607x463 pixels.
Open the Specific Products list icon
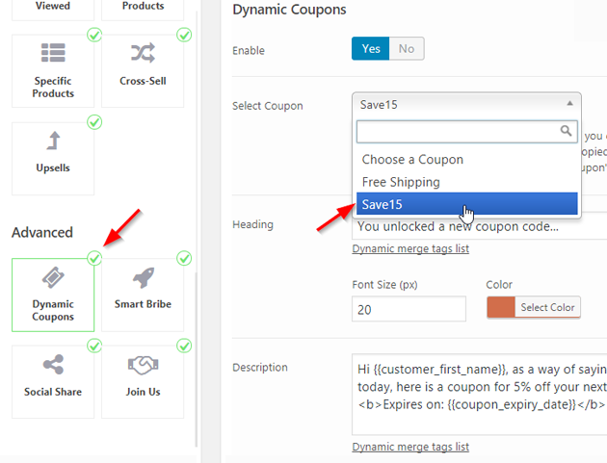[x=53, y=53]
